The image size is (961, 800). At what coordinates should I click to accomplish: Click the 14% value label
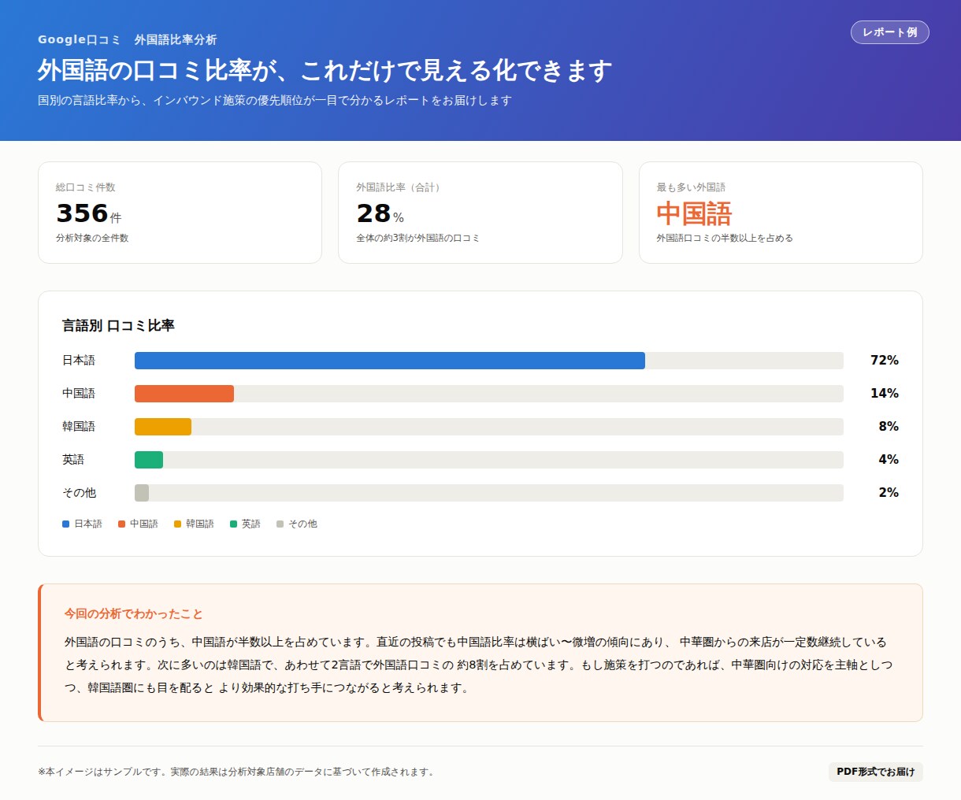[884, 393]
